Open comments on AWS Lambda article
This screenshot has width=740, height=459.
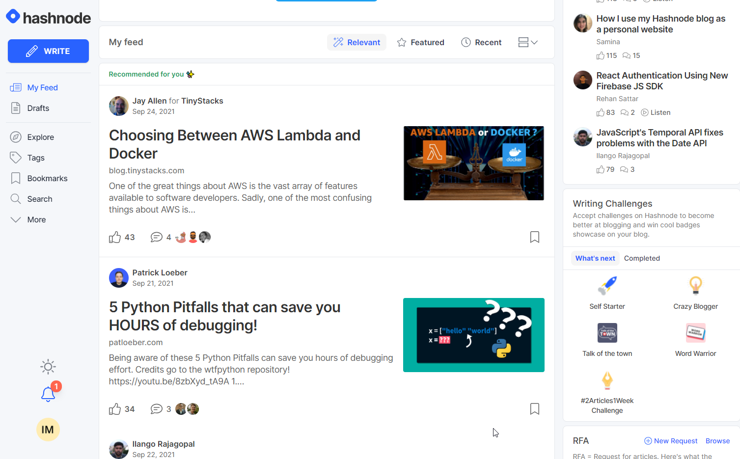157,237
